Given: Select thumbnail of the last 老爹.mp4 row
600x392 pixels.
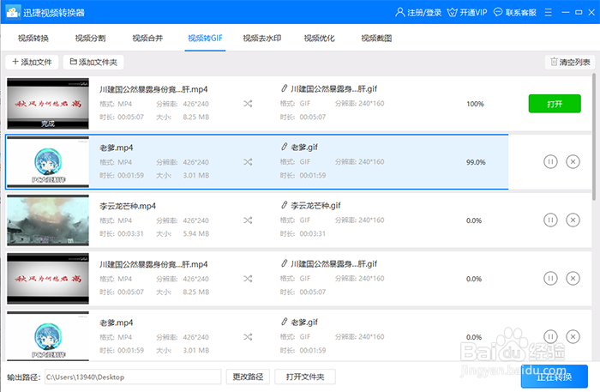Looking at the screenshot, I should point(48,336).
